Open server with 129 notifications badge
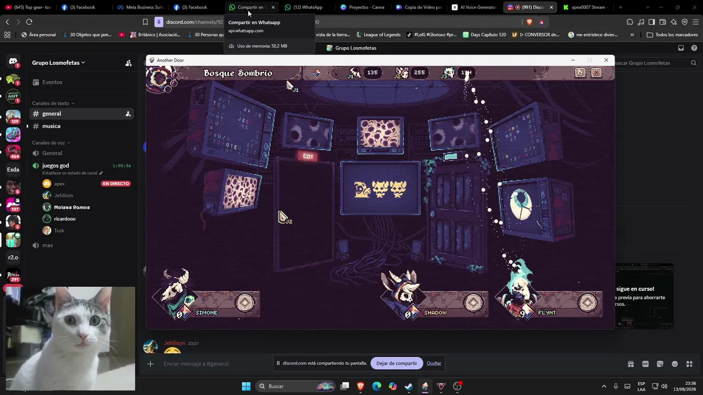This screenshot has height=395, width=703. (13, 116)
